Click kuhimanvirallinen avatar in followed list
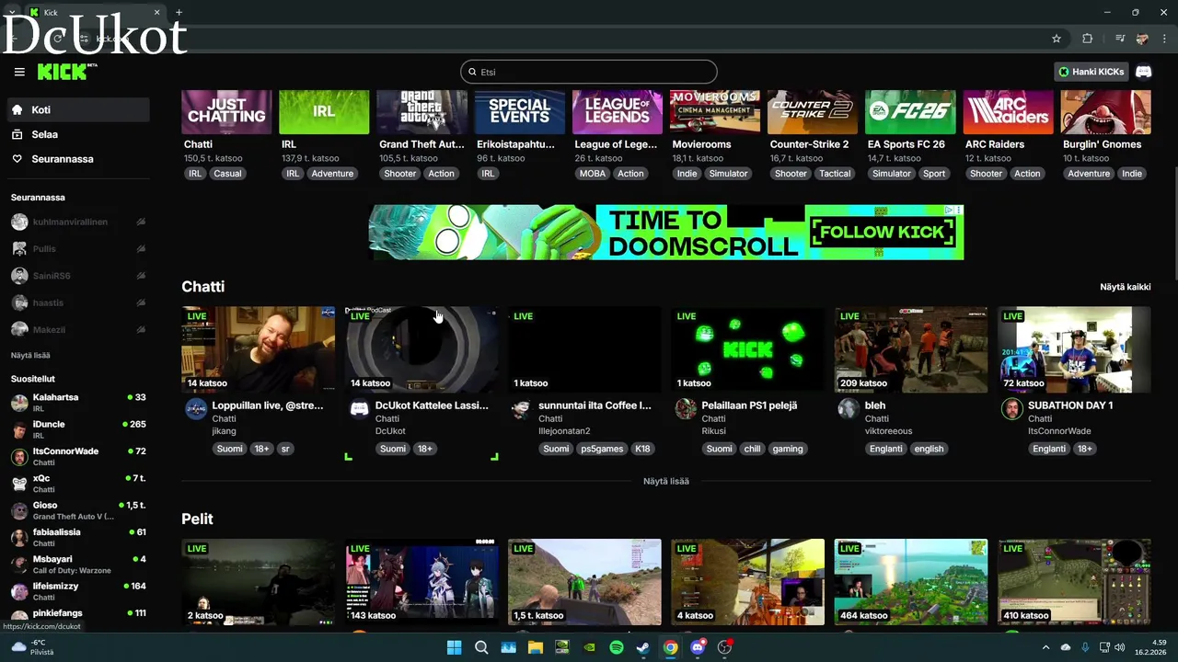This screenshot has width=1178, height=662. (x=19, y=222)
